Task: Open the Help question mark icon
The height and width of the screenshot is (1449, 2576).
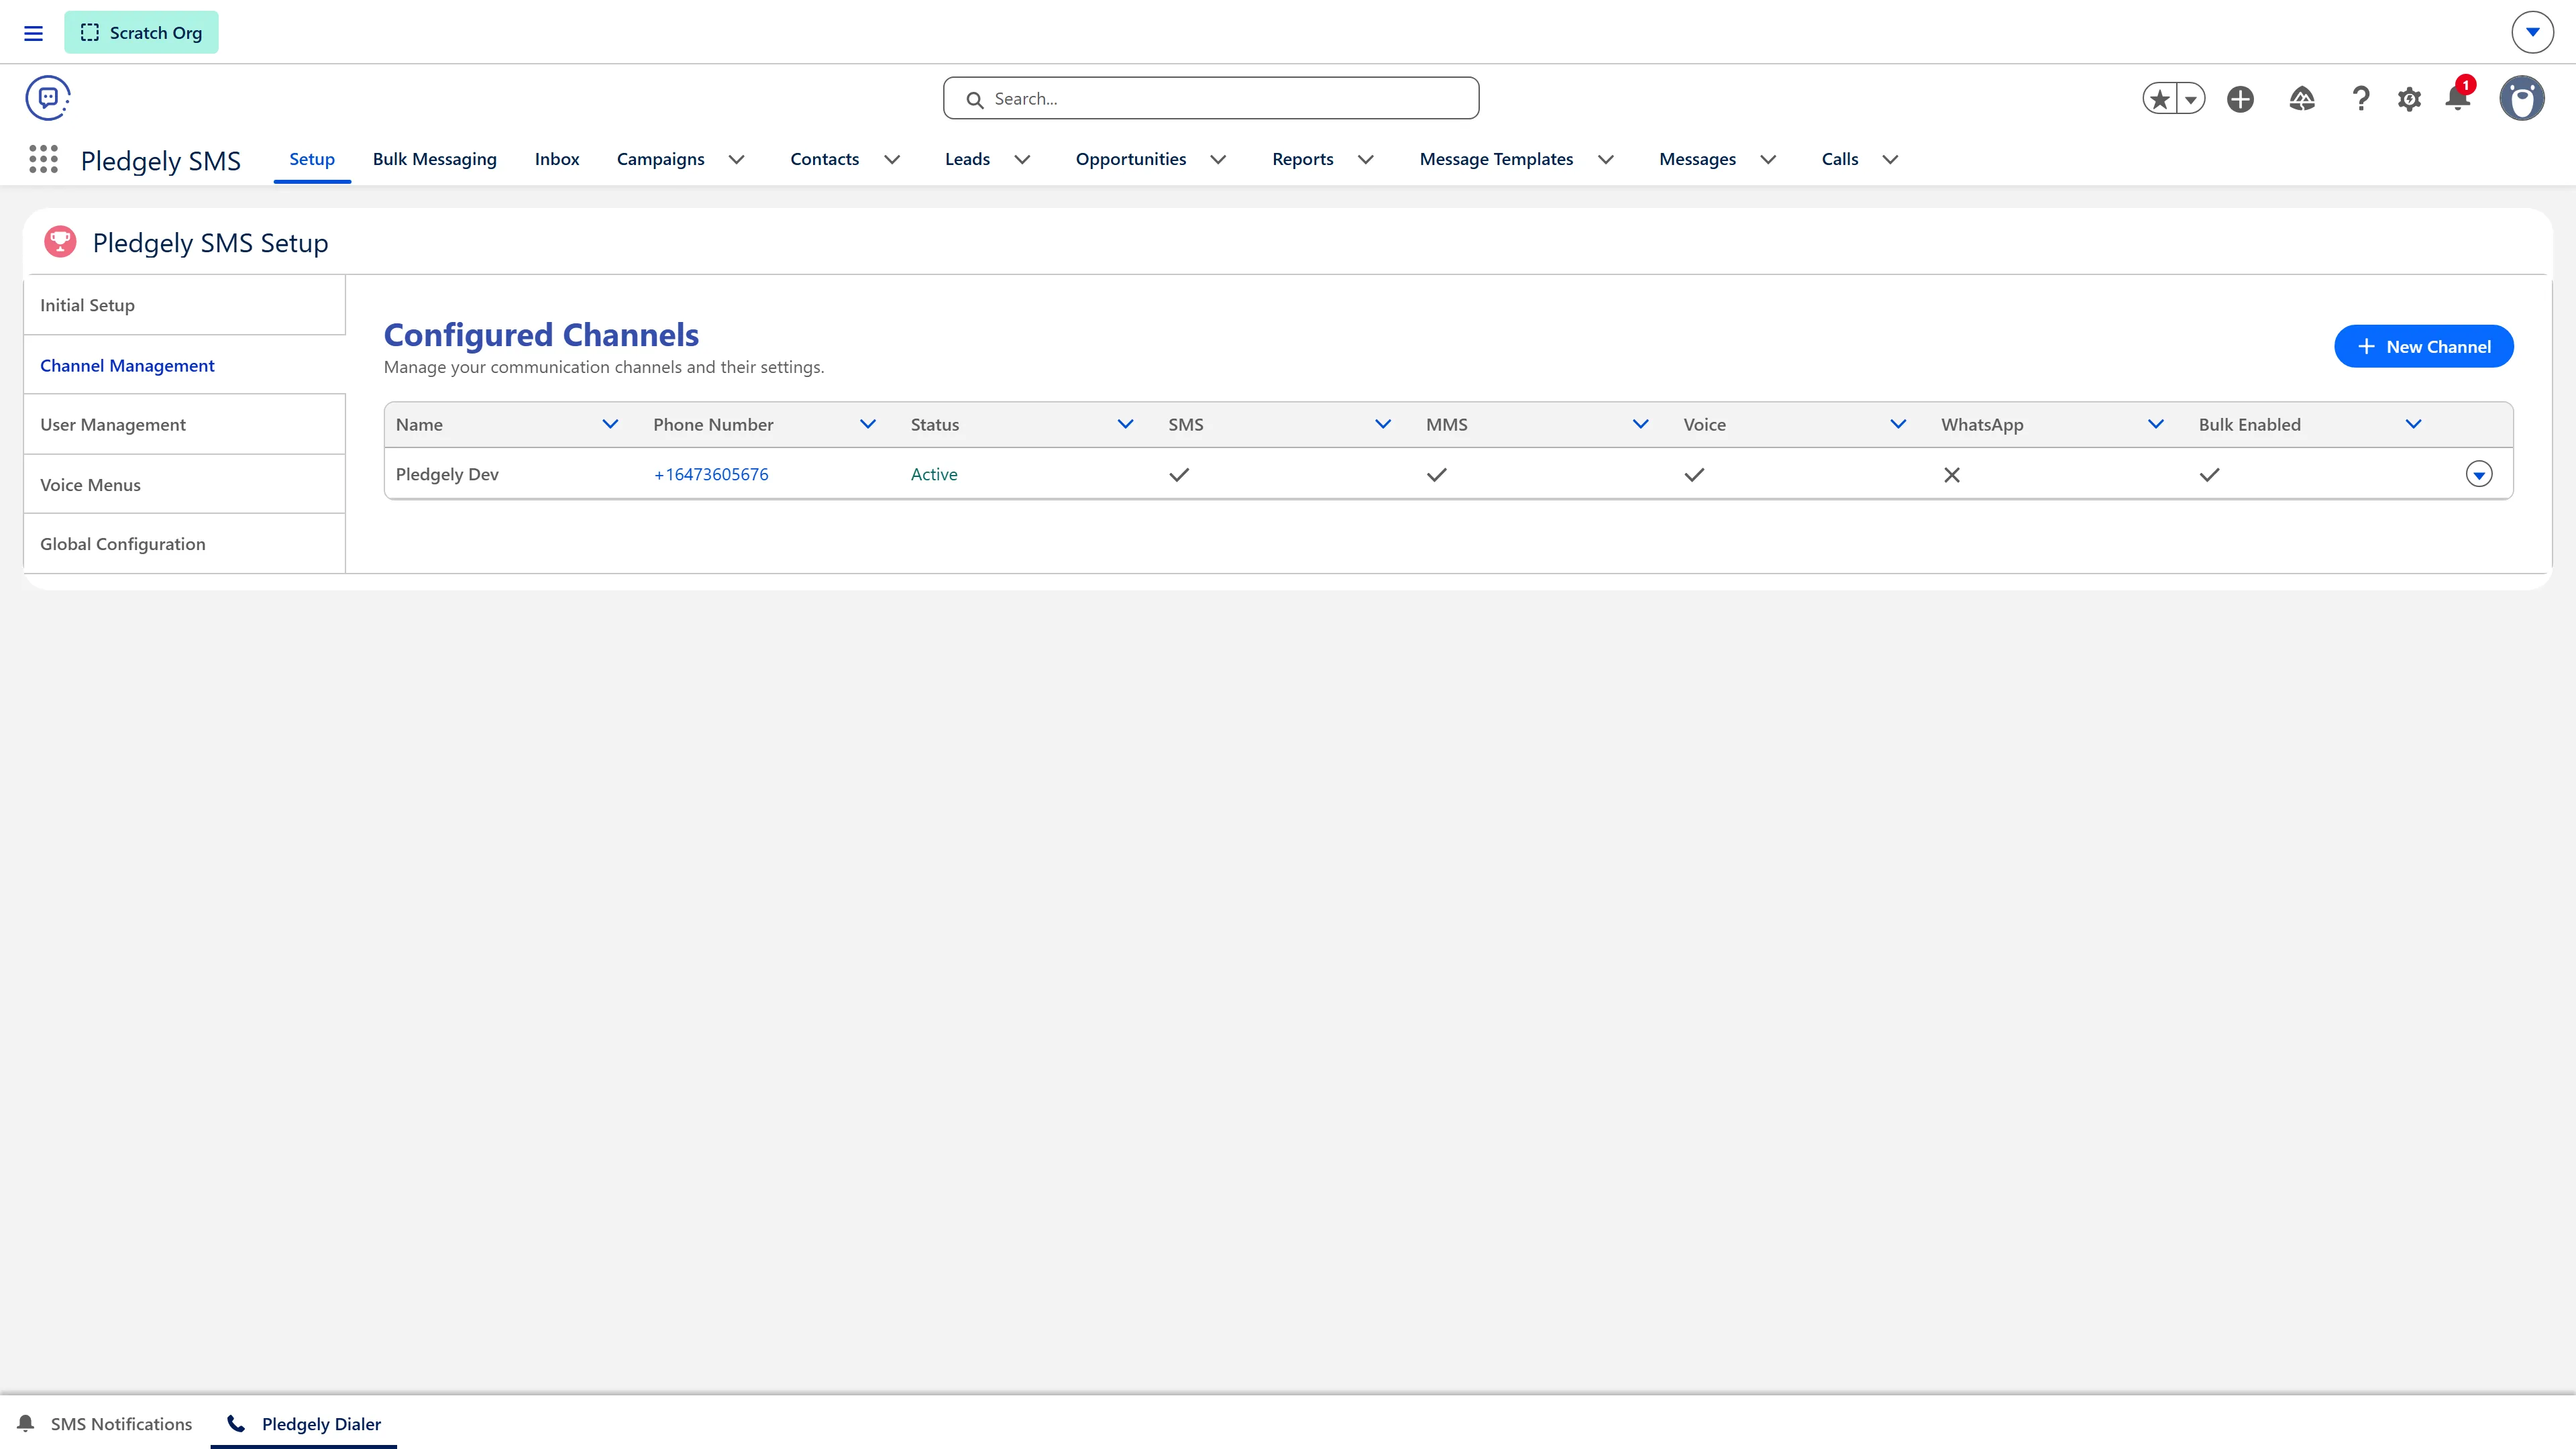Action: 2361,99
